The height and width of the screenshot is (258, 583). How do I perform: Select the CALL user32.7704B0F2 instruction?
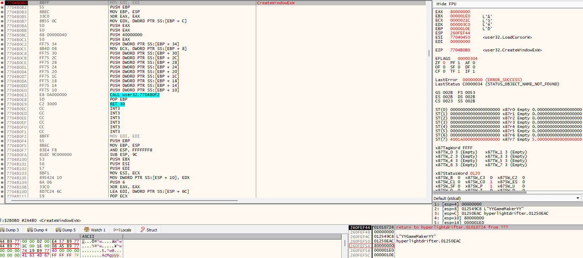pyautogui.click(x=134, y=95)
